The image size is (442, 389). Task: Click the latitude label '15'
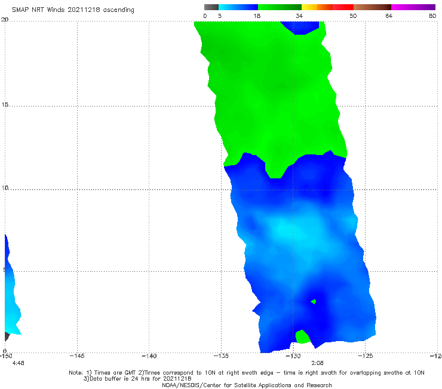click(x=5, y=105)
